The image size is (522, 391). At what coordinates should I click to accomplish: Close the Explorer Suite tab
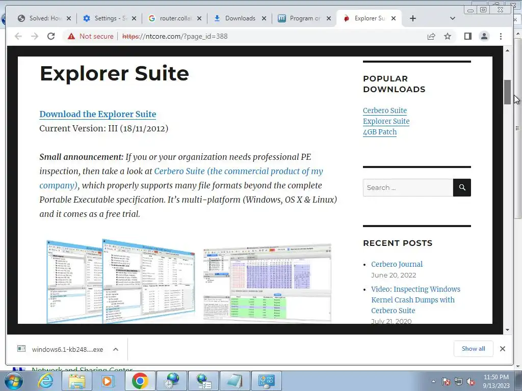point(394,18)
